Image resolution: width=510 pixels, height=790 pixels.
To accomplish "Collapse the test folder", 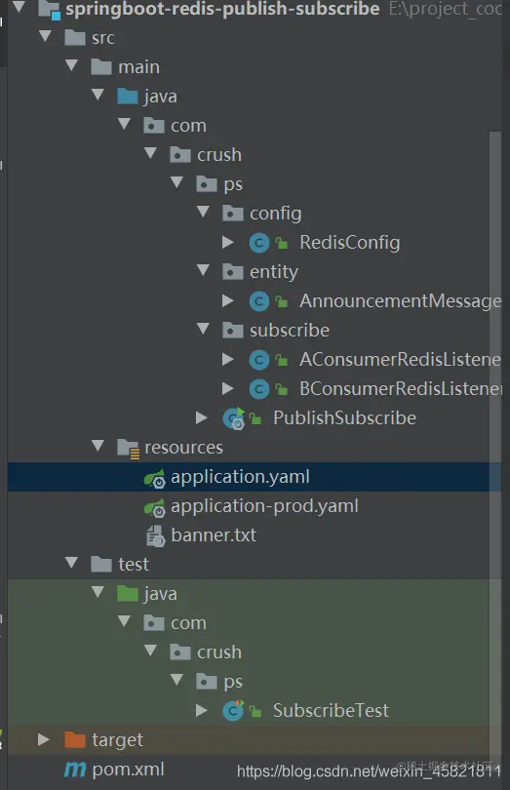I will (x=71, y=563).
